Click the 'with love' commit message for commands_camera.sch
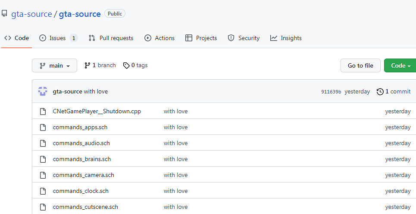 click(175, 175)
